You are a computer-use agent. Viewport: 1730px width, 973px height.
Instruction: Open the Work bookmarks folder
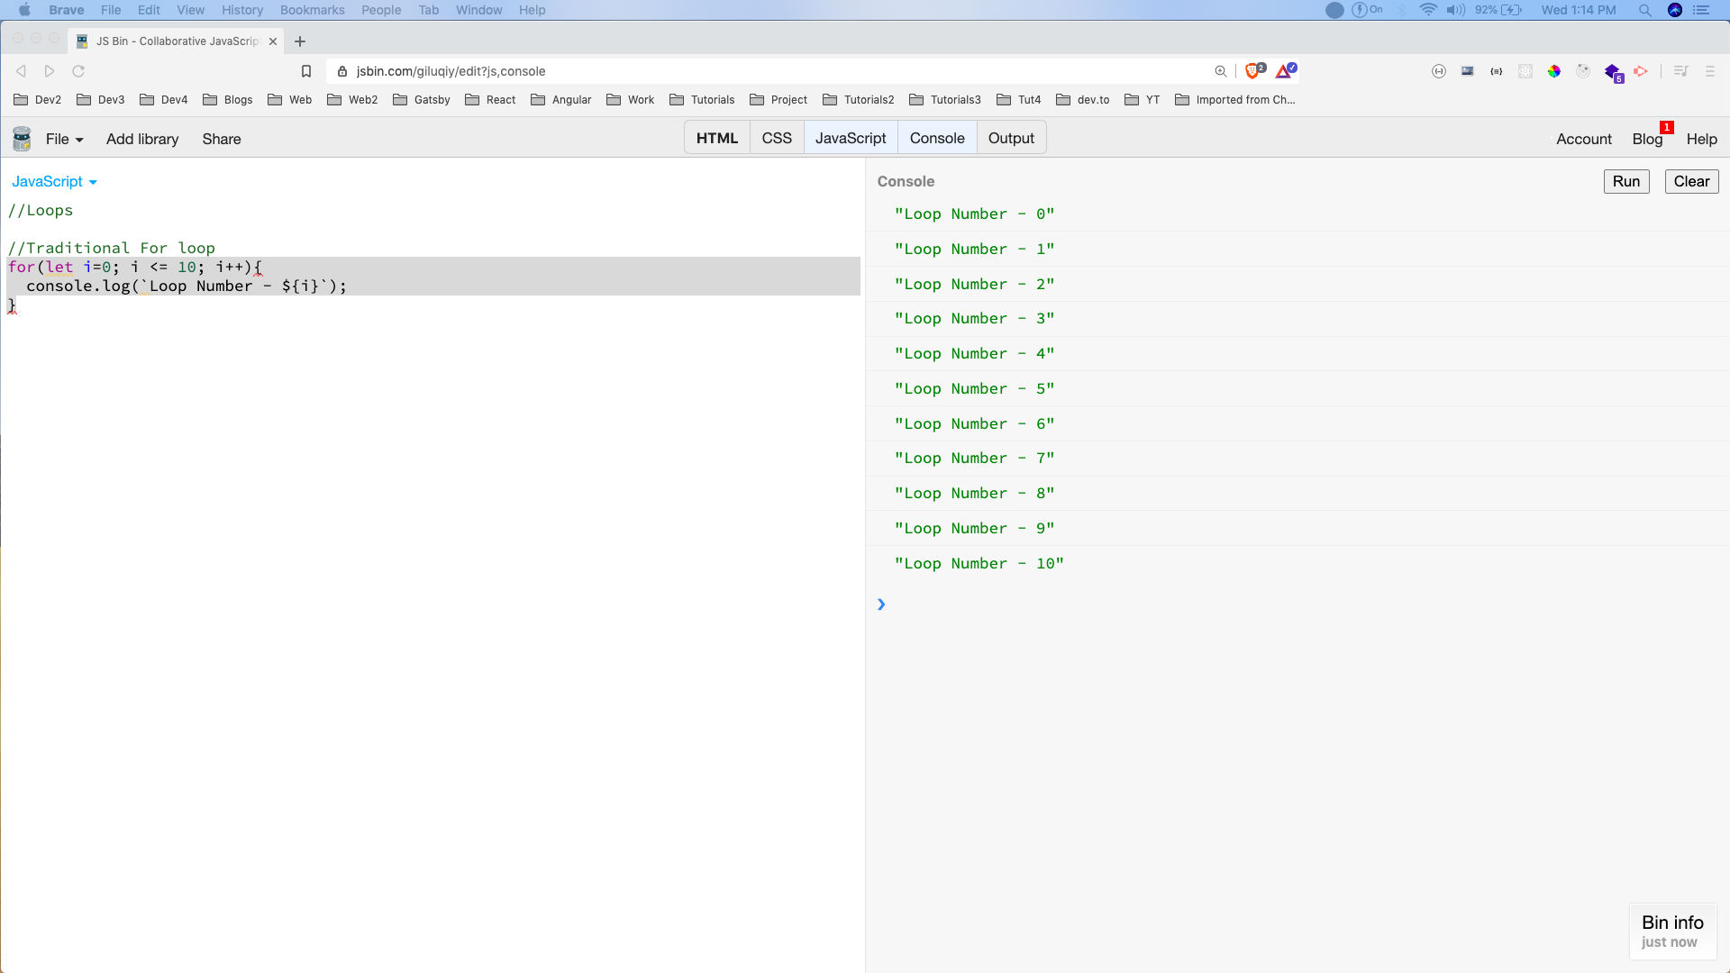630,100
